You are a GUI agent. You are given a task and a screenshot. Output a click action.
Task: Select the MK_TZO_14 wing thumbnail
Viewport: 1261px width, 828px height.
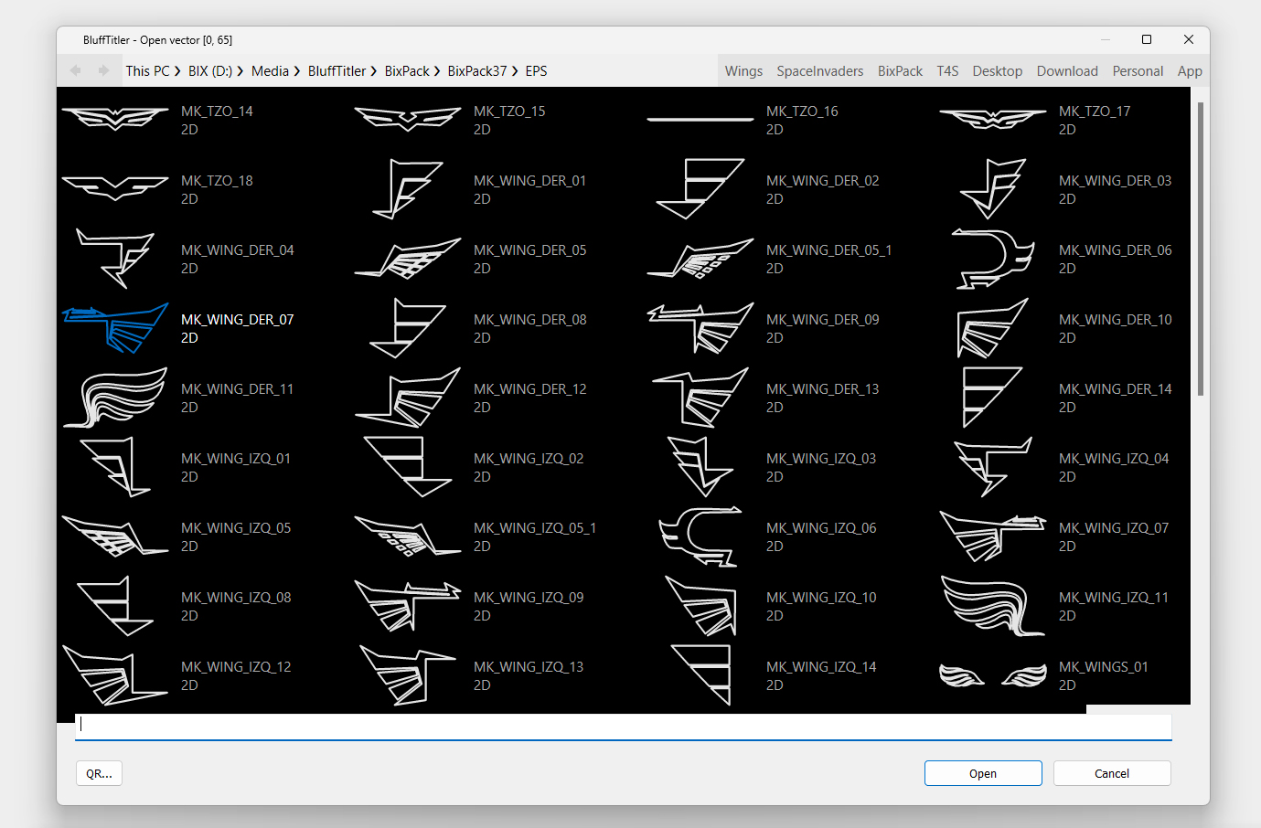[115, 119]
